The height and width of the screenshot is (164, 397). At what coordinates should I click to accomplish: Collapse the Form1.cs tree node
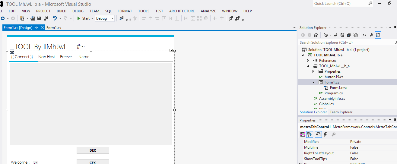(x=313, y=82)
